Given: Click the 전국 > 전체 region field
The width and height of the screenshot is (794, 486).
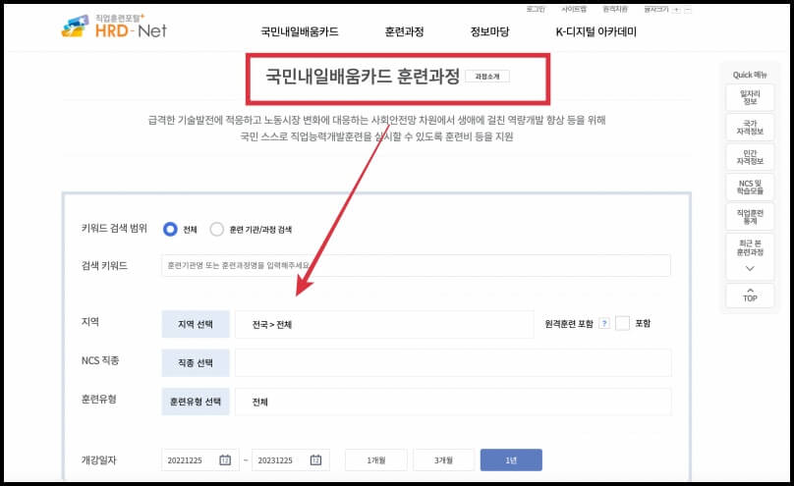Looking at the screenshot, I should coord(384,324).
